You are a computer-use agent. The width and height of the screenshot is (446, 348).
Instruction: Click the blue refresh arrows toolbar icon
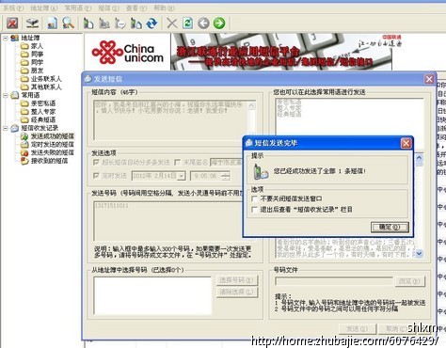(x=152, y=24)
